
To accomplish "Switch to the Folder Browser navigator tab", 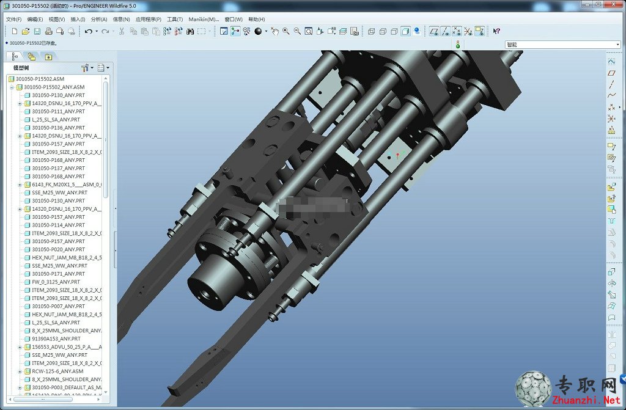I will click(x=32, y=57).
